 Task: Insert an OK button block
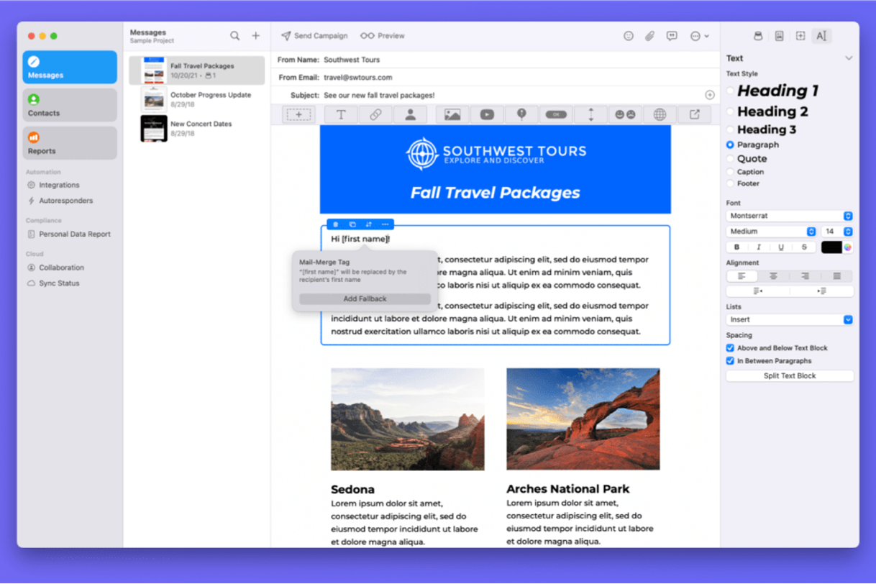[556, 114]
